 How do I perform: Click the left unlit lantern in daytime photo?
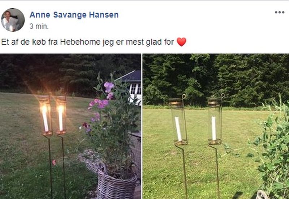point(178,121)
